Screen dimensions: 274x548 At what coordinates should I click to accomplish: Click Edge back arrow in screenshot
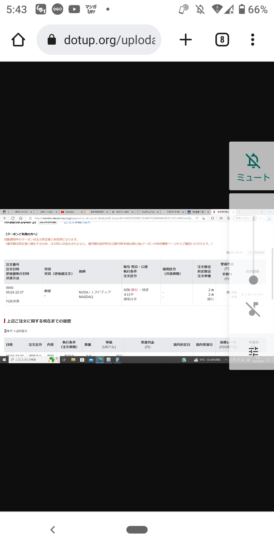coord(5,218)
